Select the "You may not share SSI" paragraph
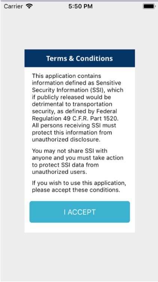Viewport: 158px width, 282px height. click(78, 161)
